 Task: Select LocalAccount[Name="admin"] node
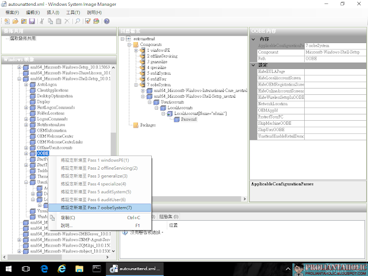click(x=200, y=114)
